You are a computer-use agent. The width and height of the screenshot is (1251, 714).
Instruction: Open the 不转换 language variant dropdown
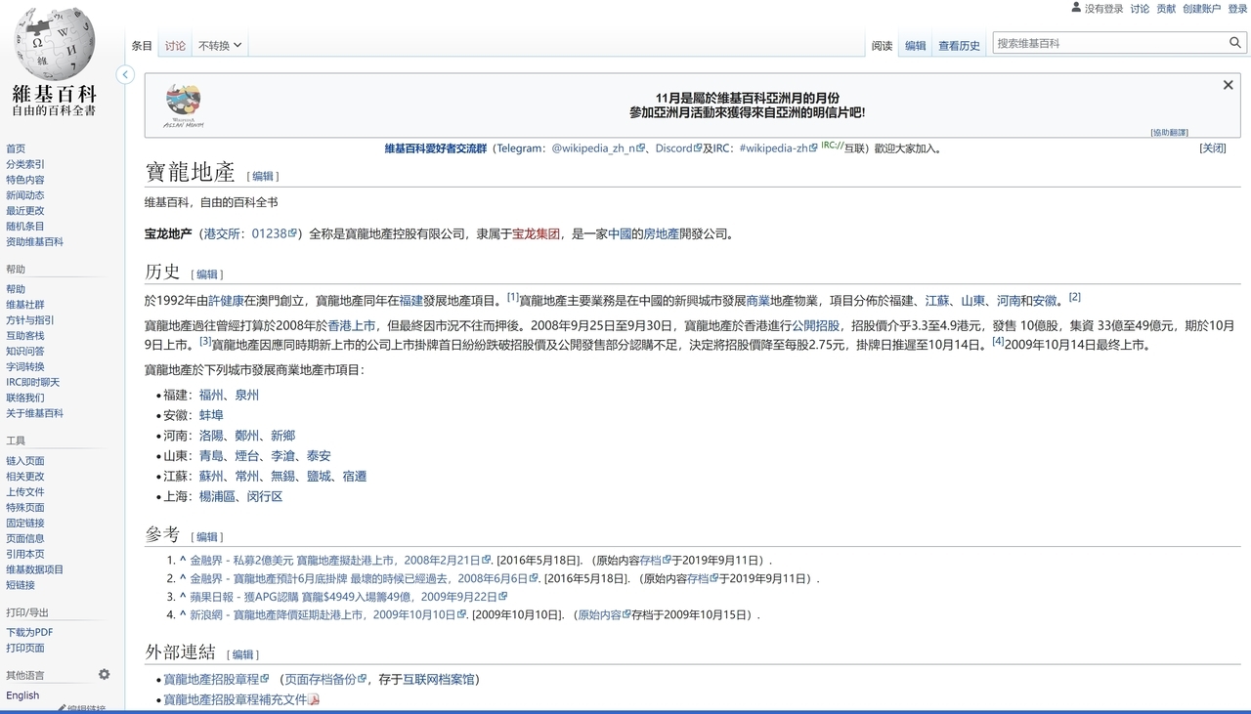[x=220, y=45]
